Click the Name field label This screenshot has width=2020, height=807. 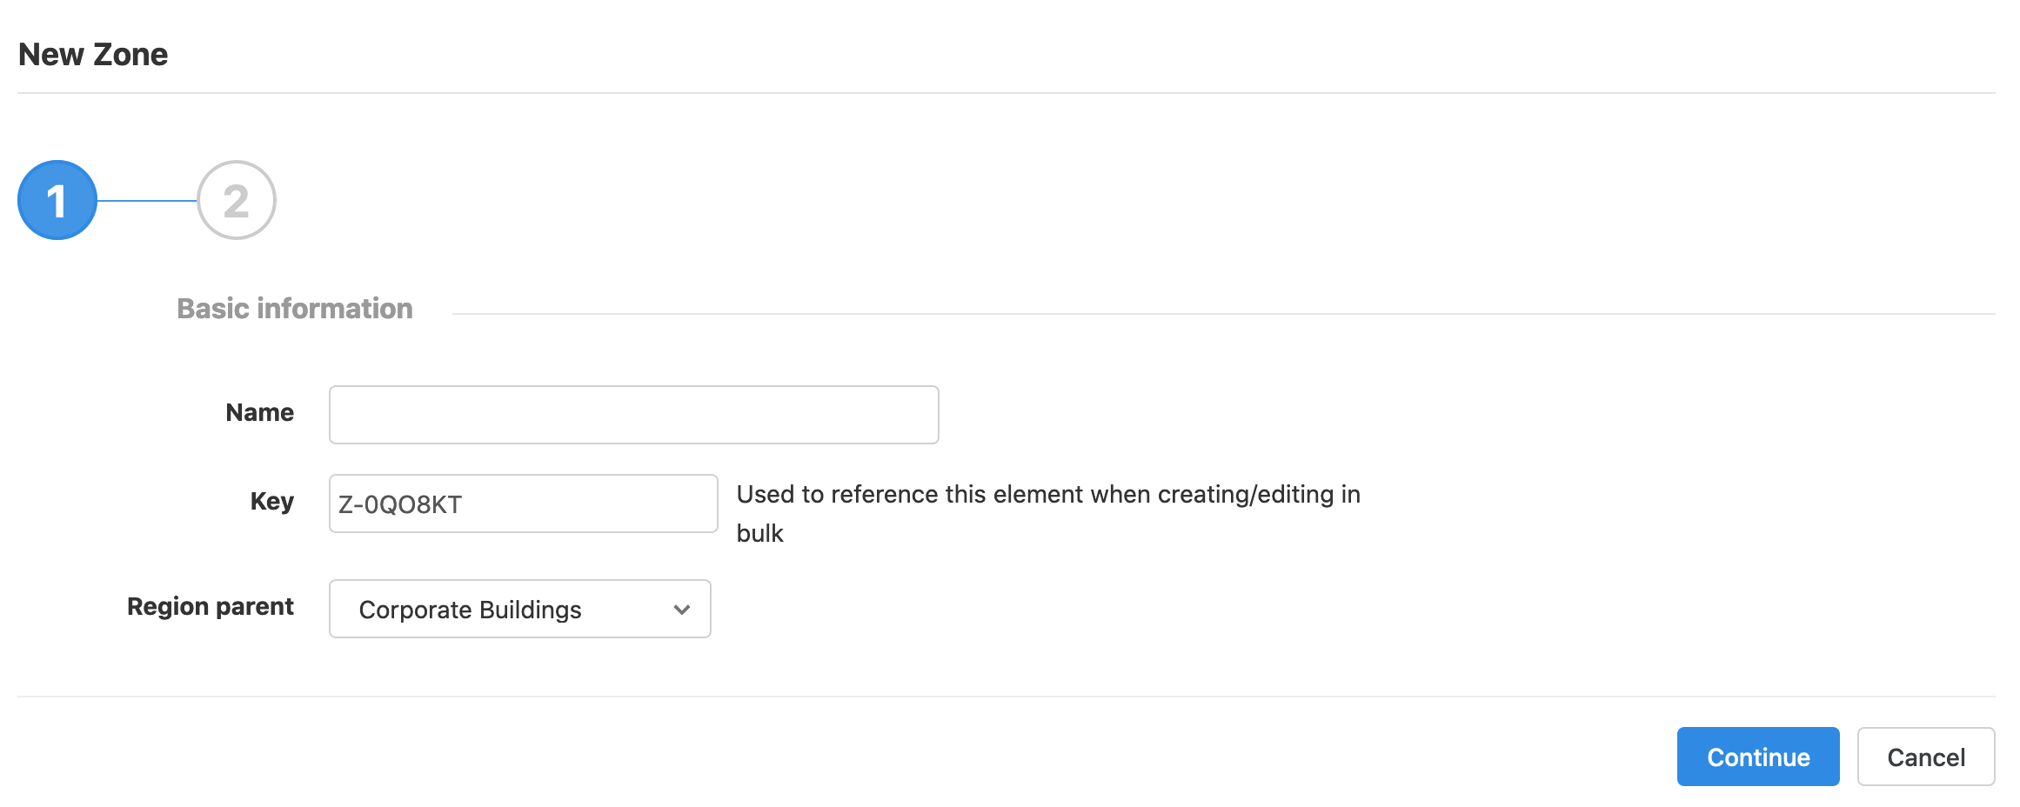click(259, 412)
